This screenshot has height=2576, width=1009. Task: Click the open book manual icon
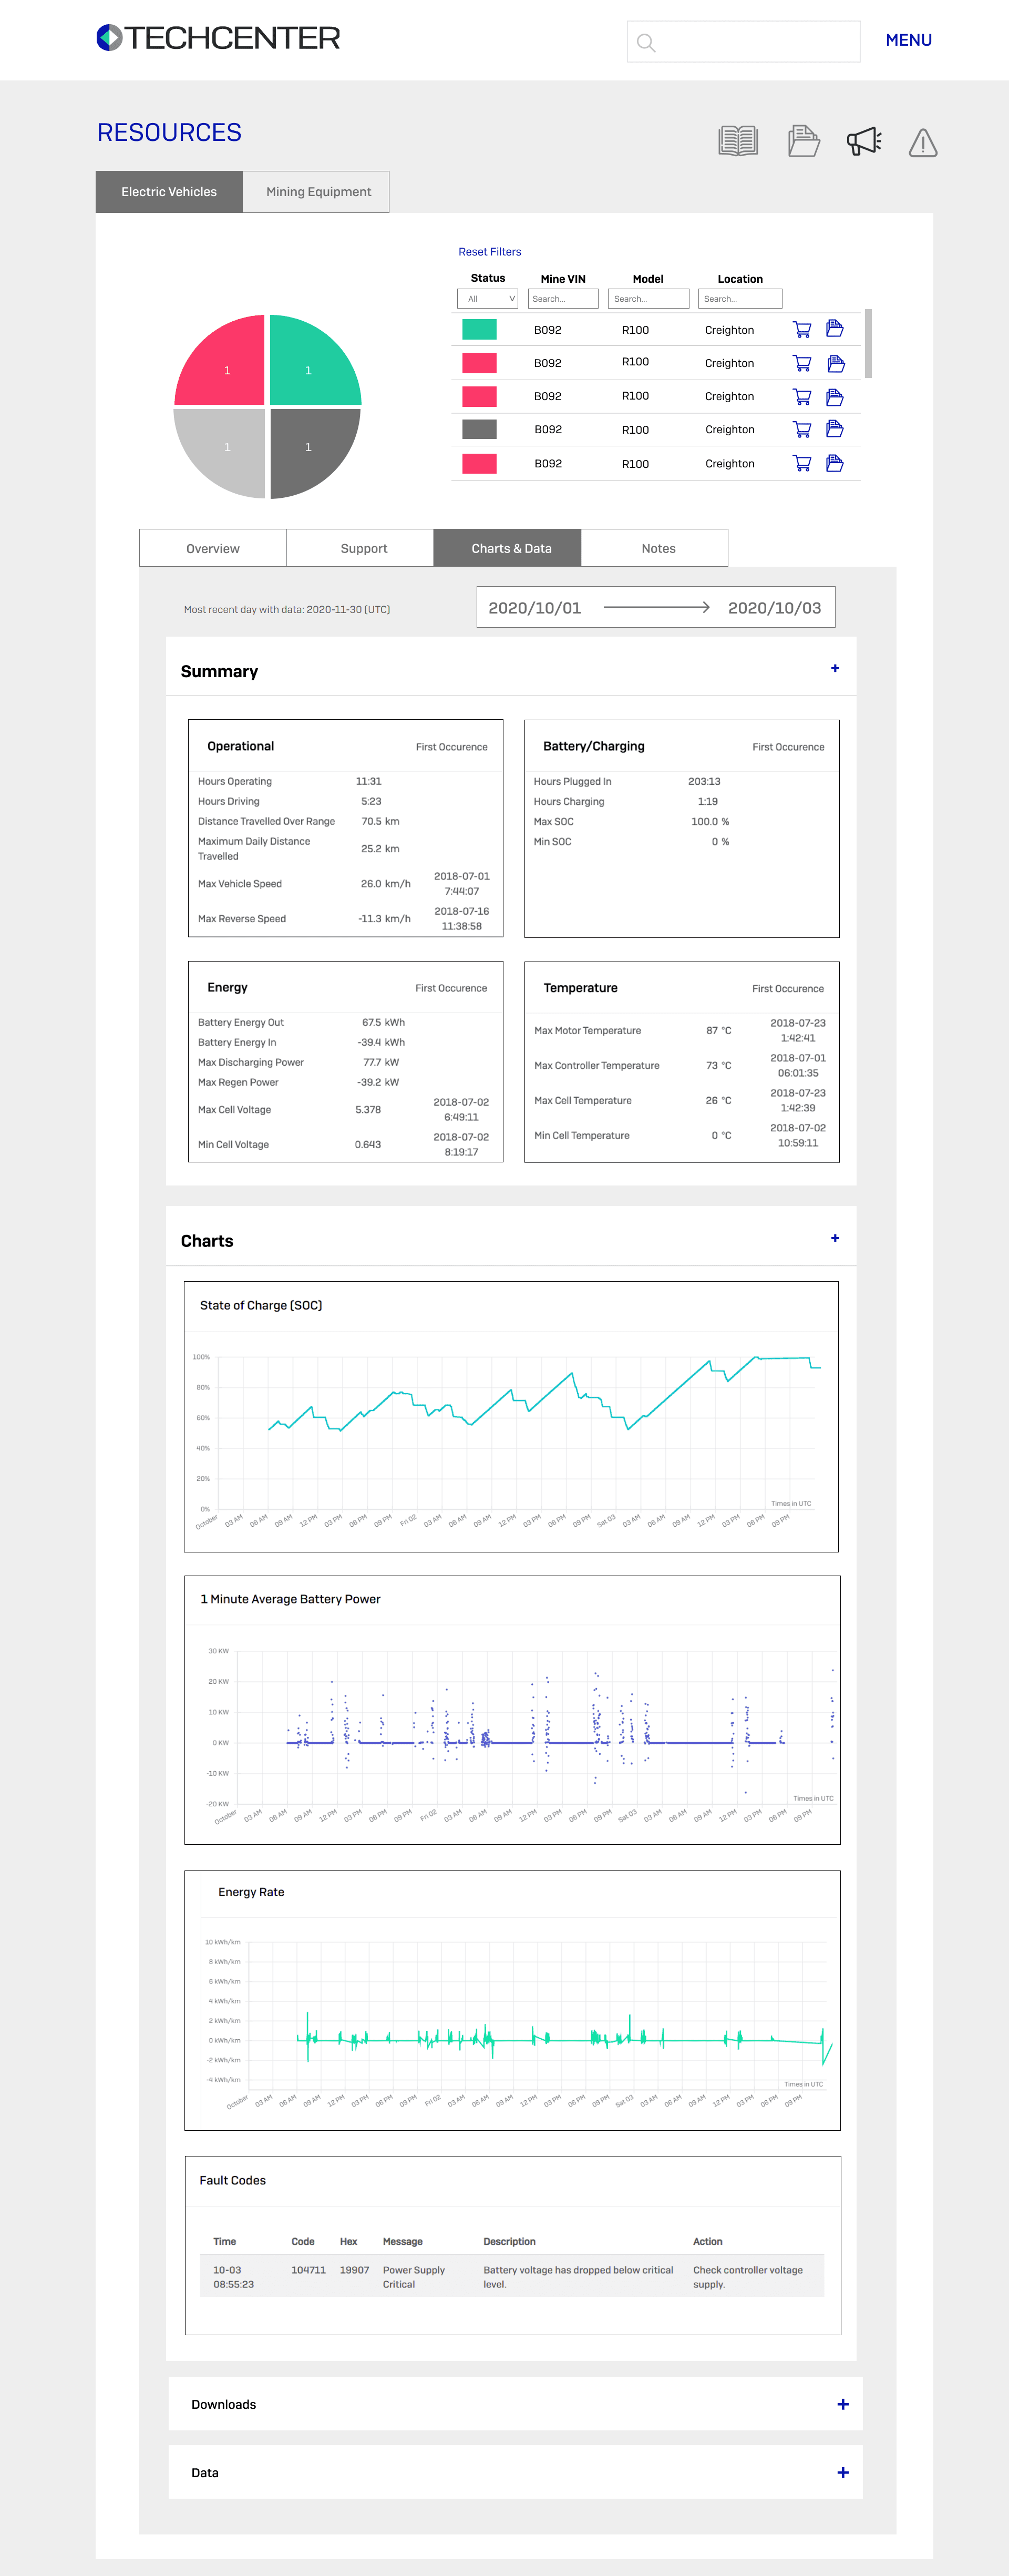tap(738, 141)
